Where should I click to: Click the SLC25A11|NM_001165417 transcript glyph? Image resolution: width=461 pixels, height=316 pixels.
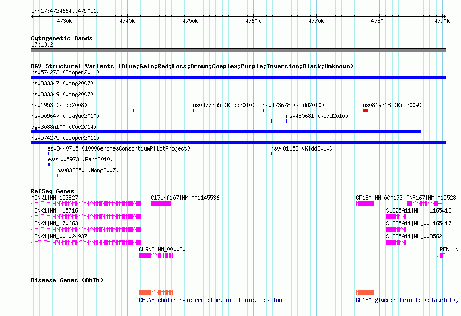(396, 229)
